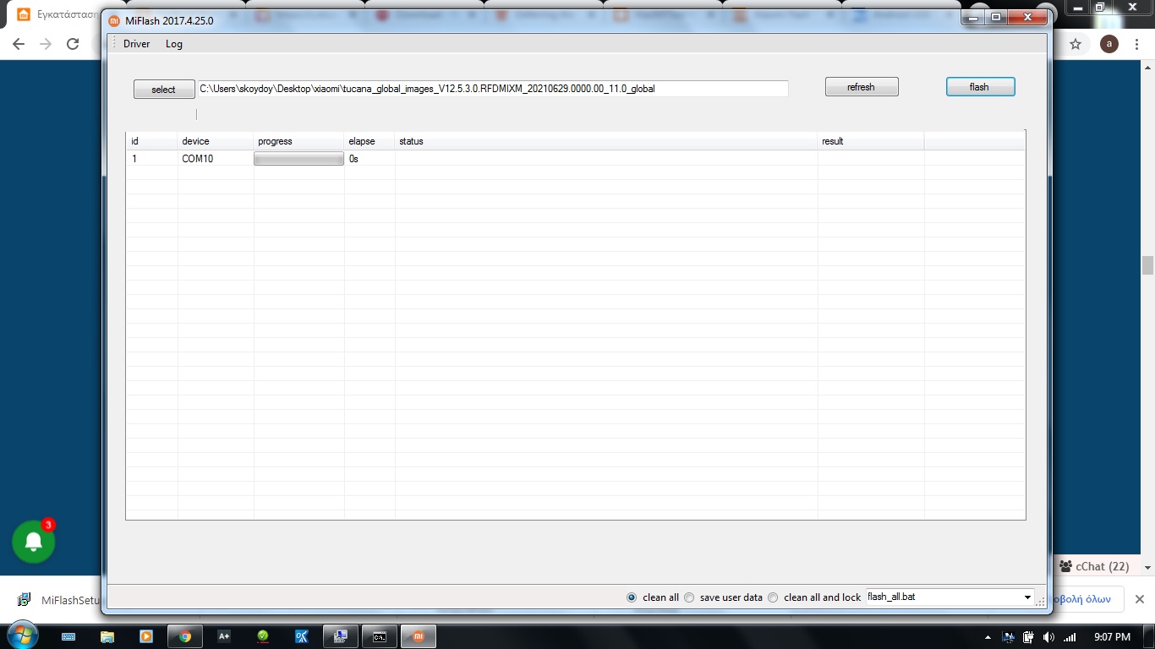
Task: Open the Windows Start menu
Action: (x=21, y=635)
